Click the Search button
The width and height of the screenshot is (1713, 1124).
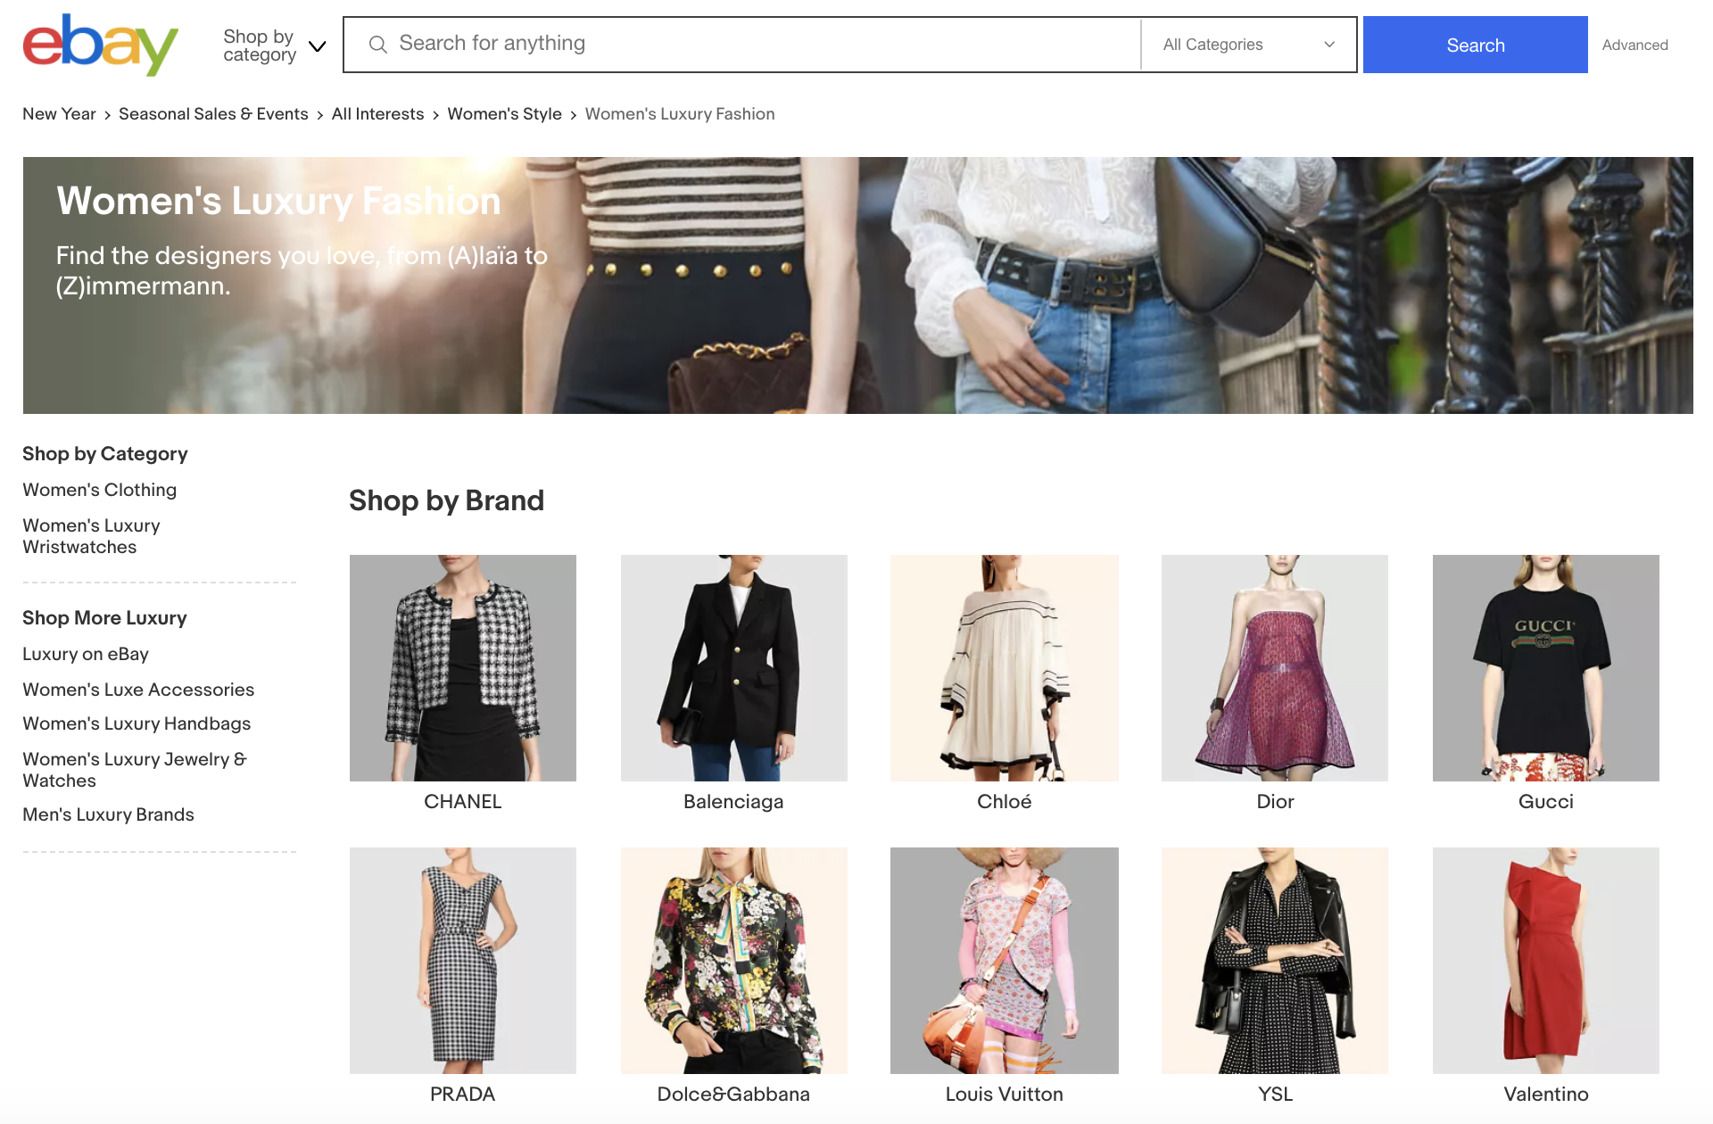(1475, 44)
